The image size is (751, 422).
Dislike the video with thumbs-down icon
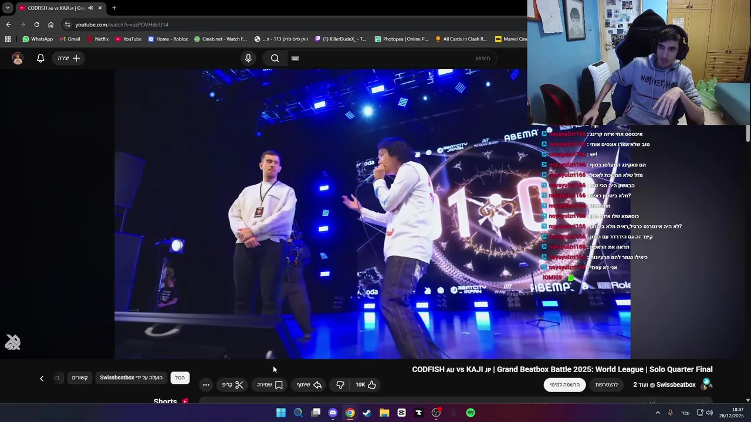(340, 384)
